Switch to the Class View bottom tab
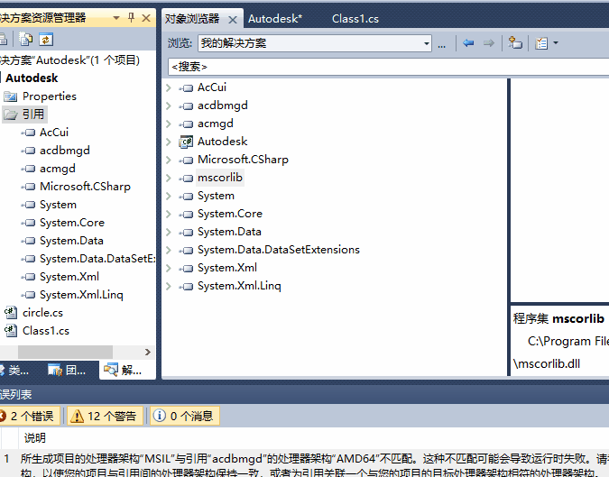 tap(14, 371)
